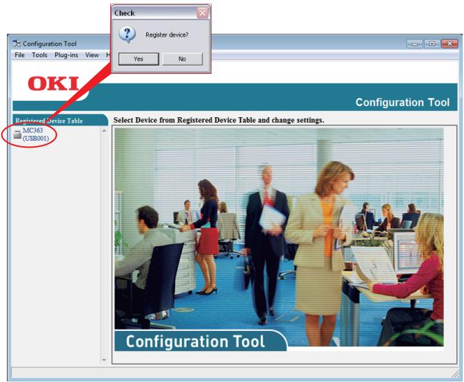This screenshot has width=464, height=382.
Task: Click the Configuration Tool title bar icon
Action: 17,43
